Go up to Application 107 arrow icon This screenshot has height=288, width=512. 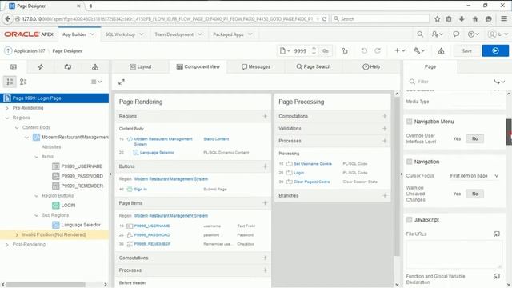8,50
